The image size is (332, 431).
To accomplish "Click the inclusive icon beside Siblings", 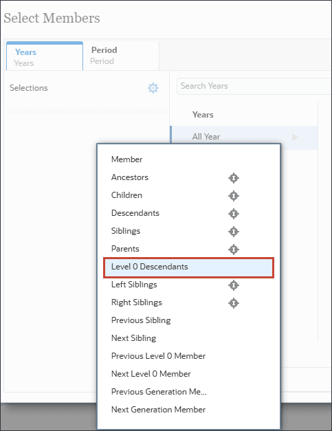I will click(234, 232).
